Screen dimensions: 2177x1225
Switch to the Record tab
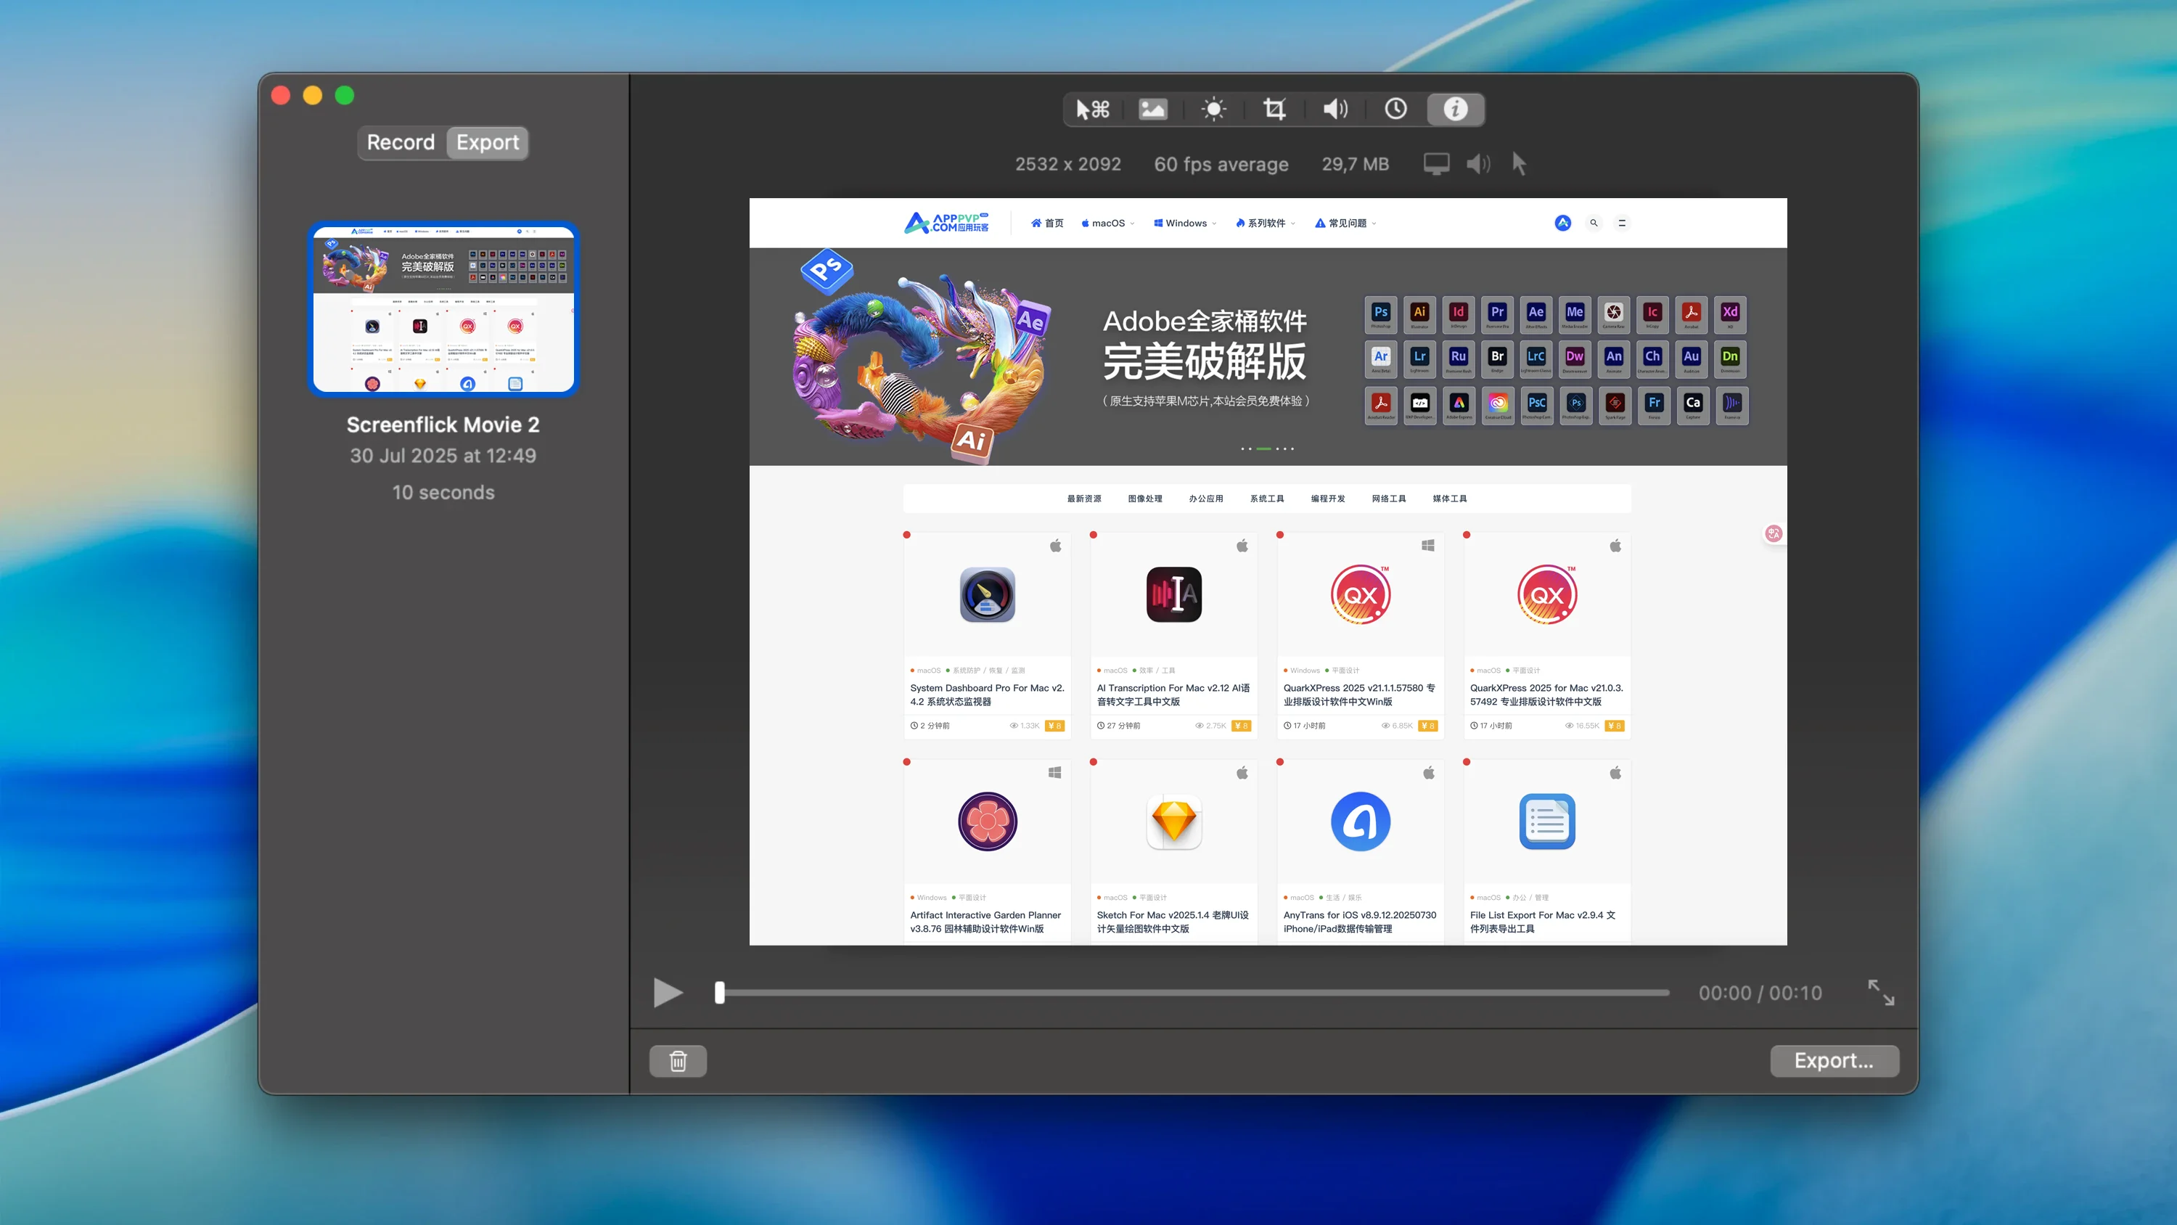coord(401,142)
